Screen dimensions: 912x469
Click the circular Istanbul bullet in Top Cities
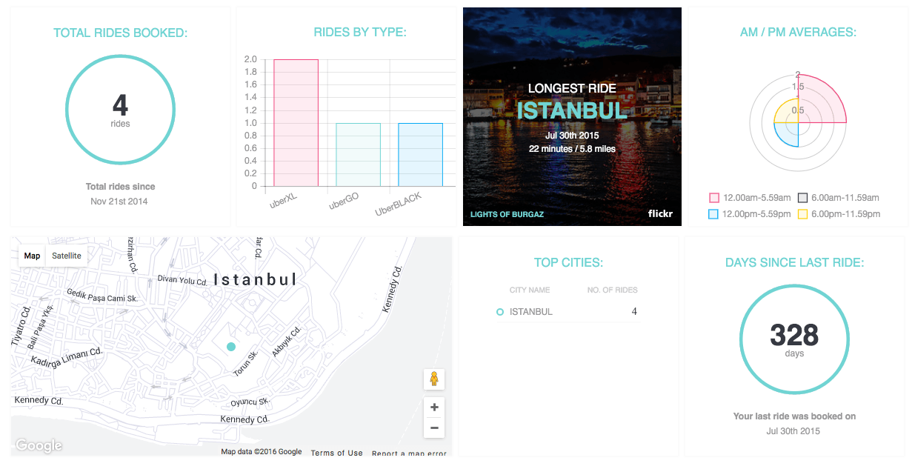[x=499, y=311]
